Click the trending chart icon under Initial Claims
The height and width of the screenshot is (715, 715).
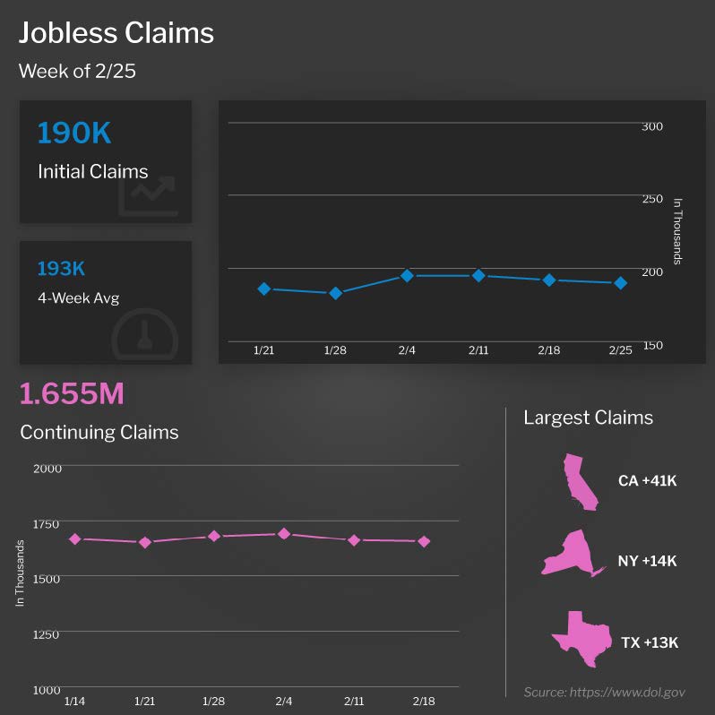click(148, 195)
